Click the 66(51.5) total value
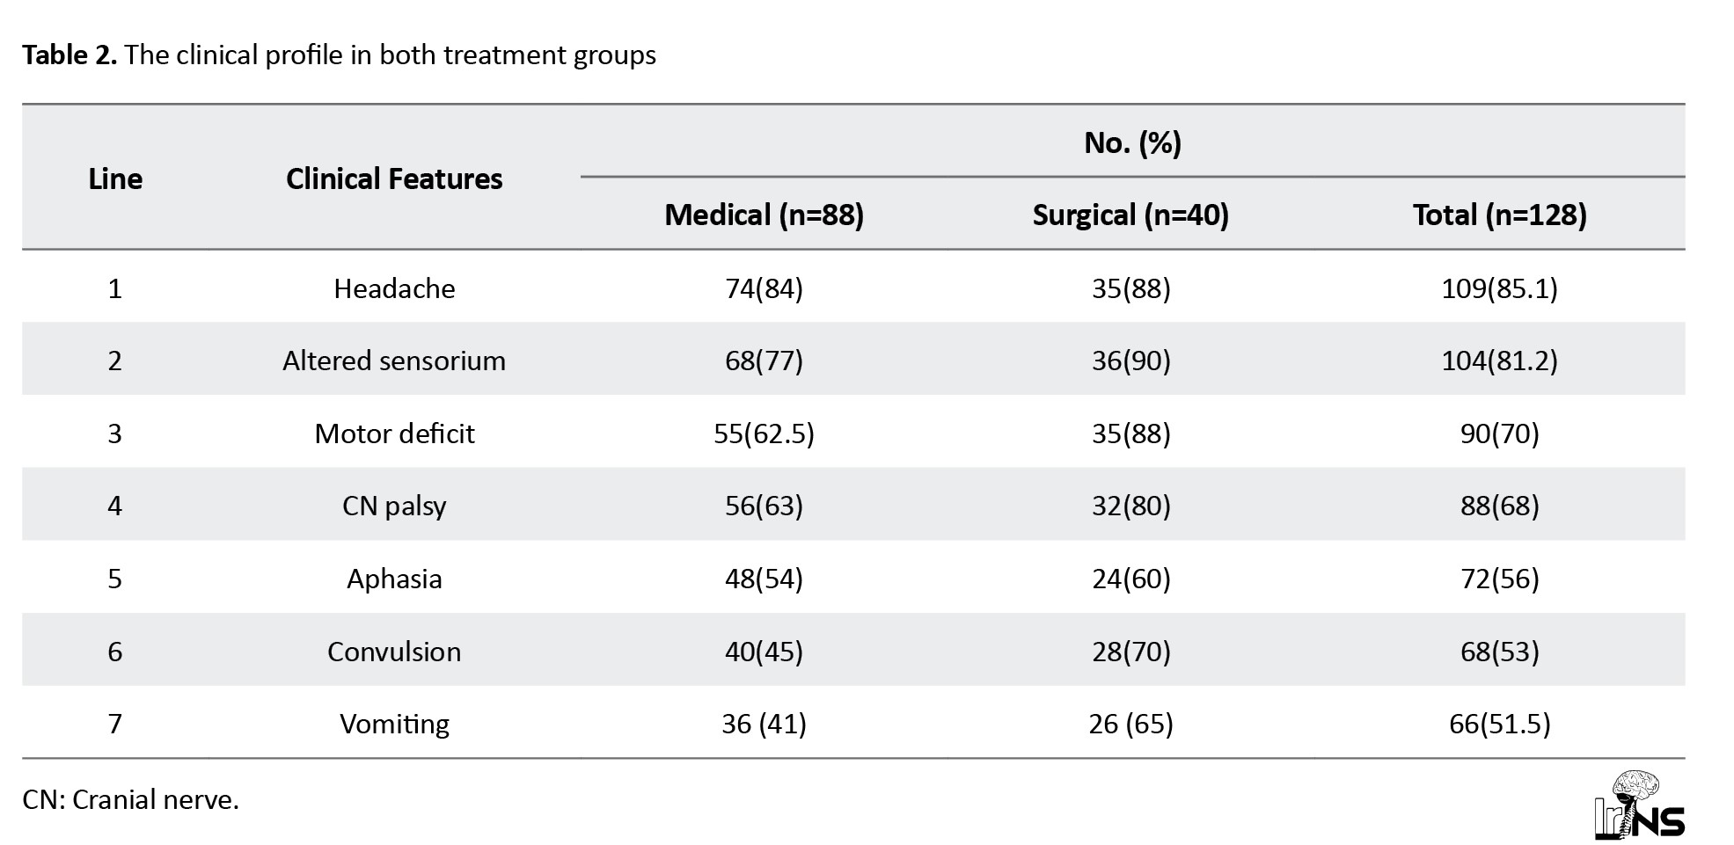Screen dimensions: 1734x845 1499,724
